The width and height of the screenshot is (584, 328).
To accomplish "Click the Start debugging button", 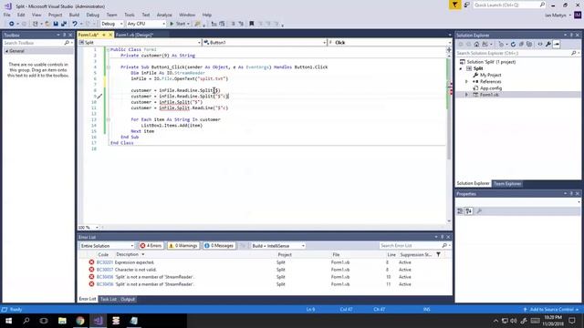I will pos(179,24).
